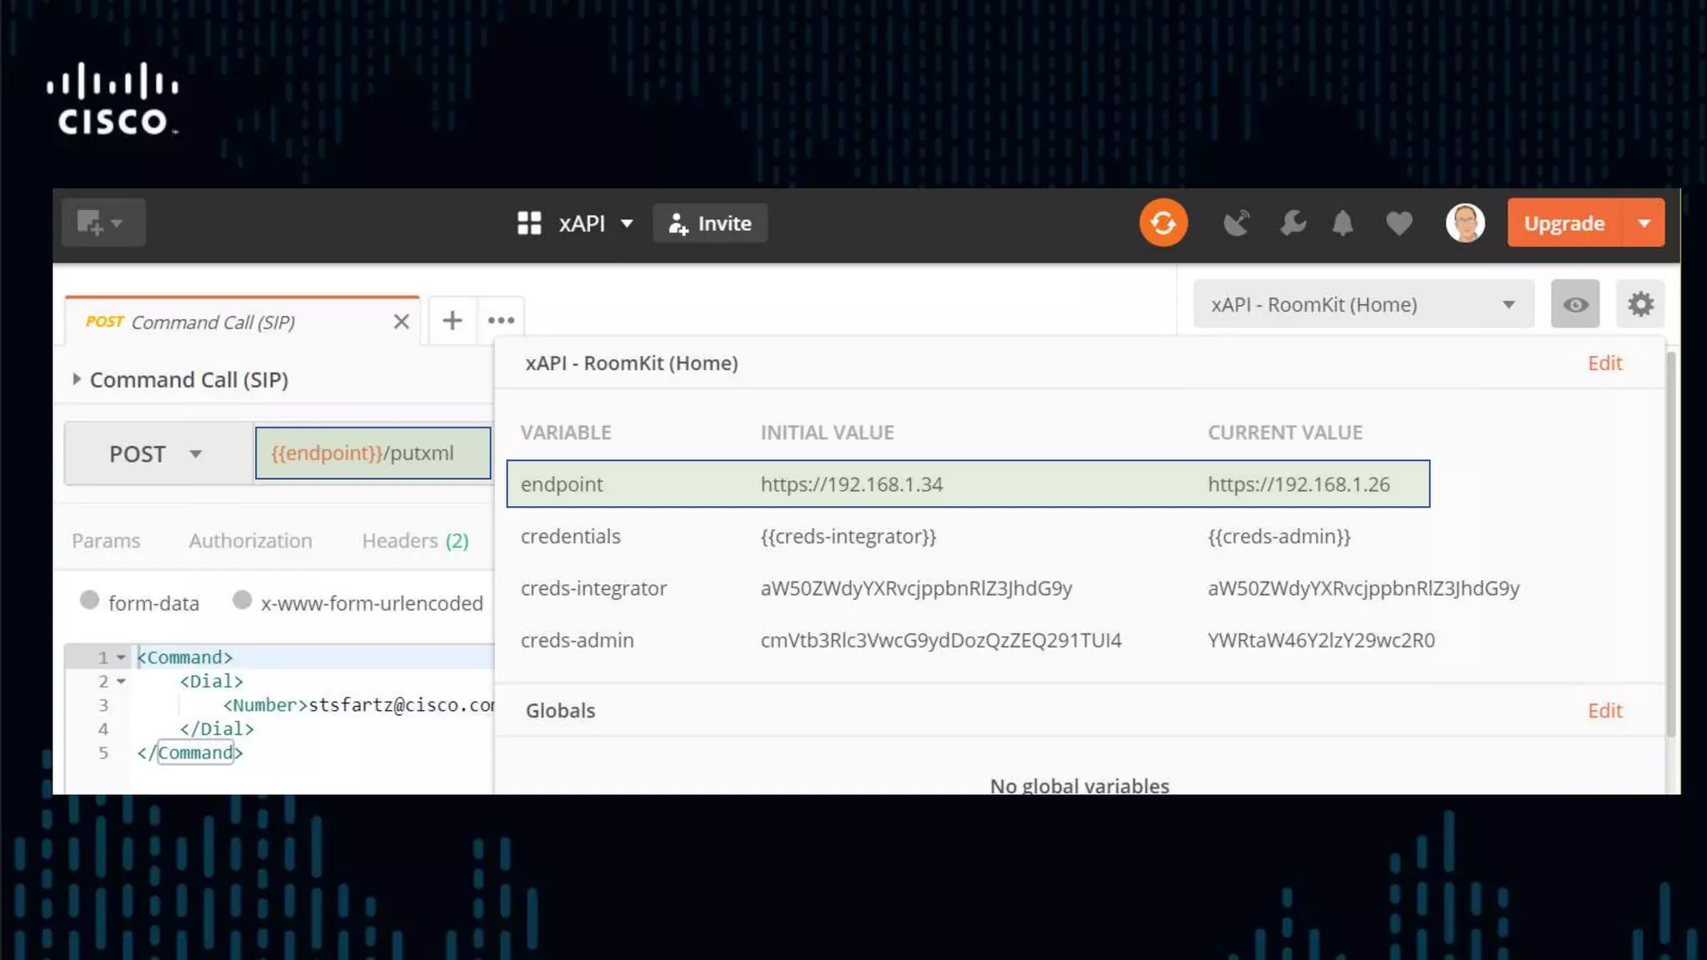The width and height of the screenshot is (1707, 960).
Task: Click the heart icon in header
Action: point(1399,223)
